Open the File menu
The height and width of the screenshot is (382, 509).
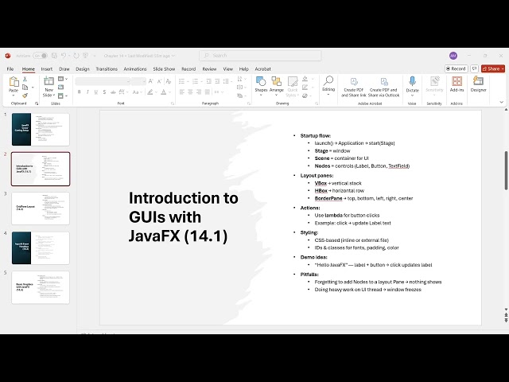click(x=10, y=69)
